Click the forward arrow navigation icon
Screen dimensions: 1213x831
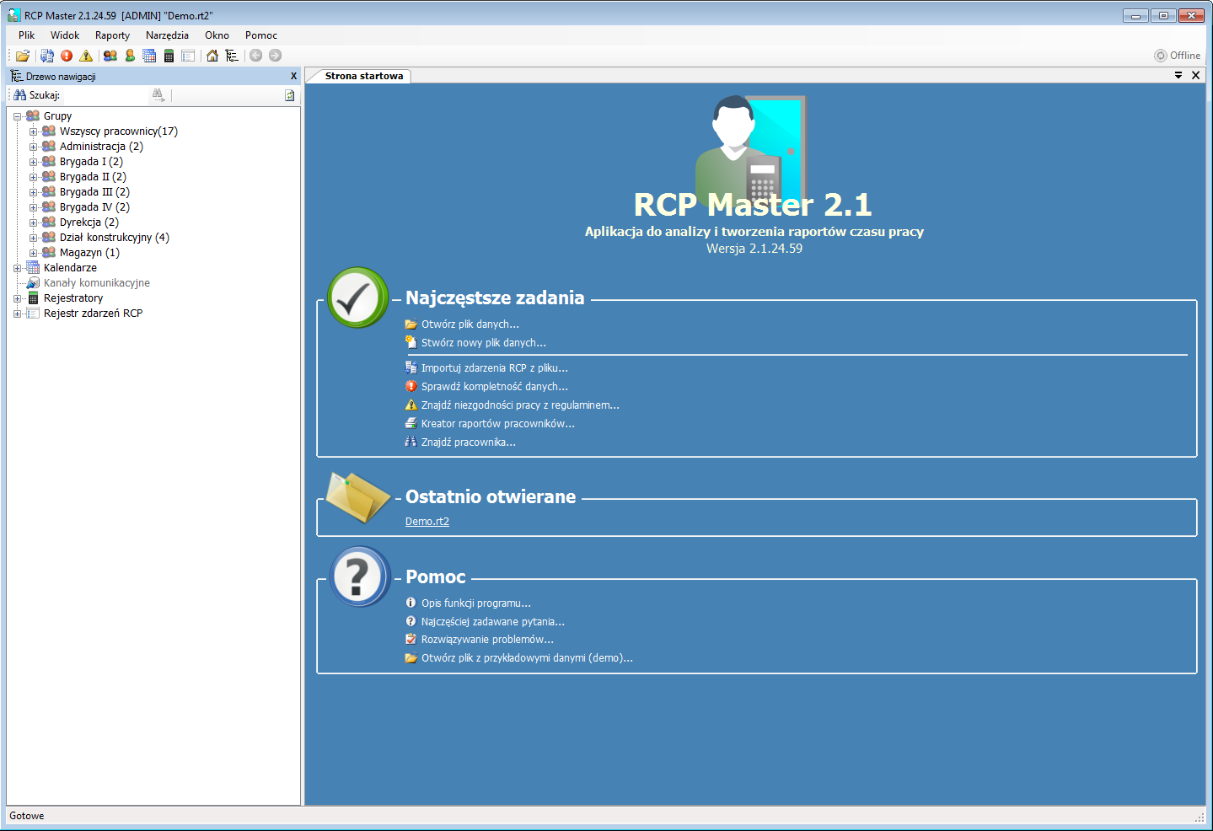[275, 56]
